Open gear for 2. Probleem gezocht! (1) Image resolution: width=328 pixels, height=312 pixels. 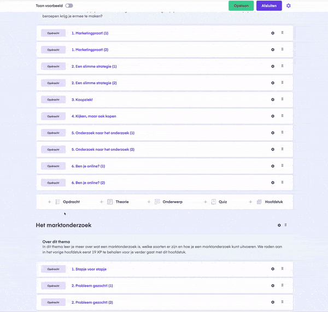pos(273,286)
